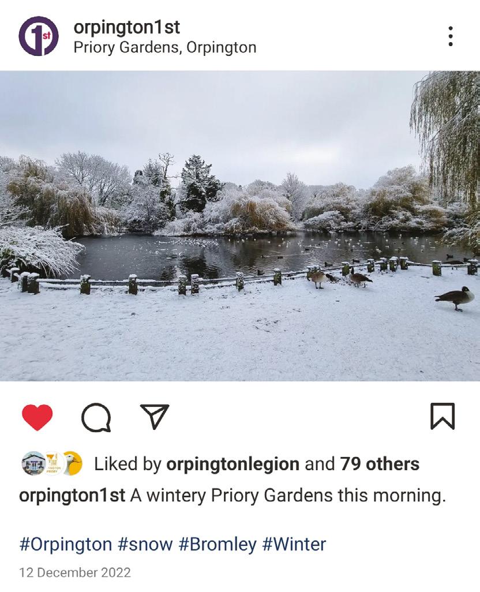480x592 pixels.
Task: Open Priory Gardens, Orpington location
Action: [165, 47]
